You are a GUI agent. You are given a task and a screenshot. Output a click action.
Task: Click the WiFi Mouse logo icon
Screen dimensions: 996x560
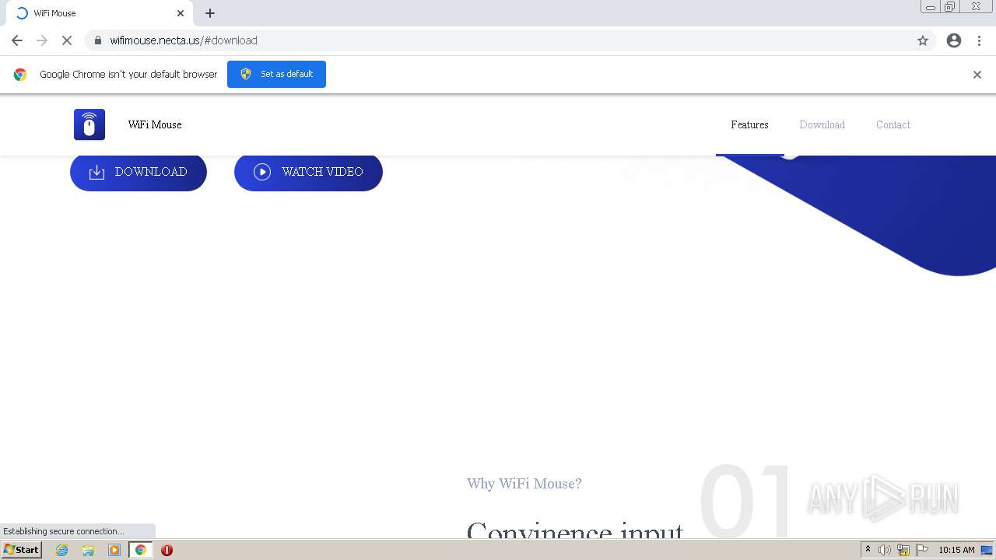(89, 124)
